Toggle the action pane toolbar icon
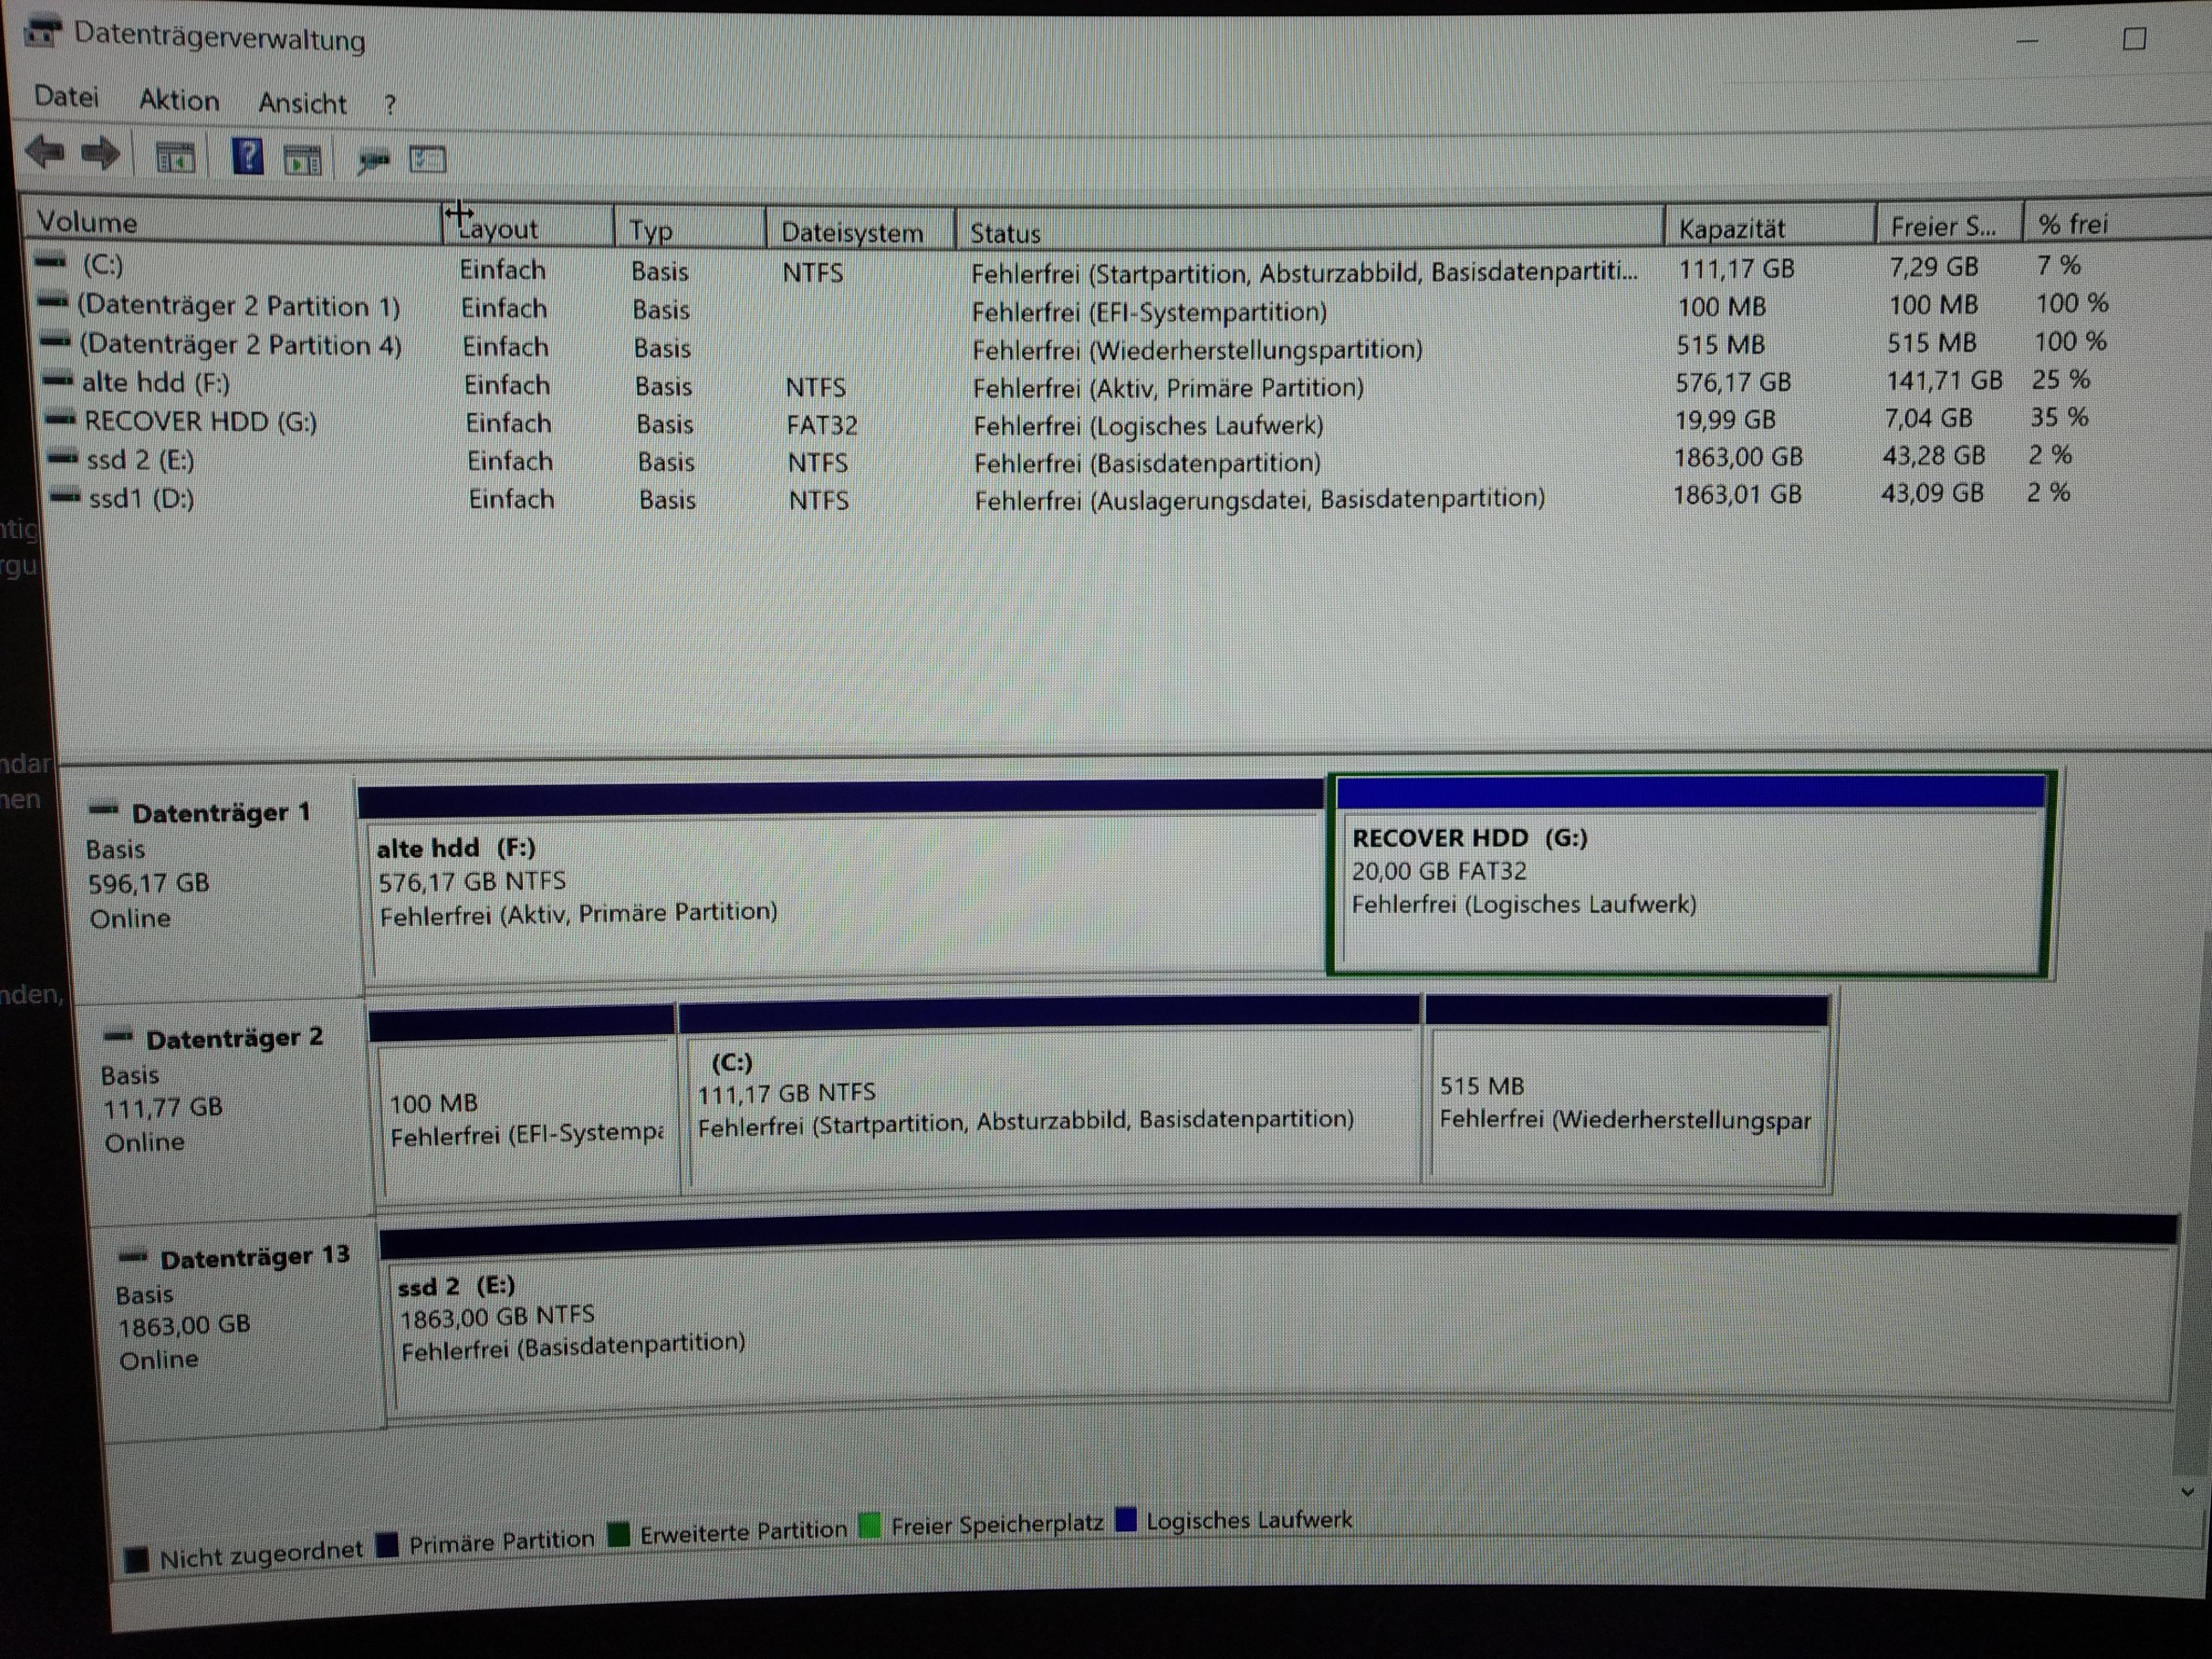Viewport: 2212px width, 1659px height. [x=302, y=159]
